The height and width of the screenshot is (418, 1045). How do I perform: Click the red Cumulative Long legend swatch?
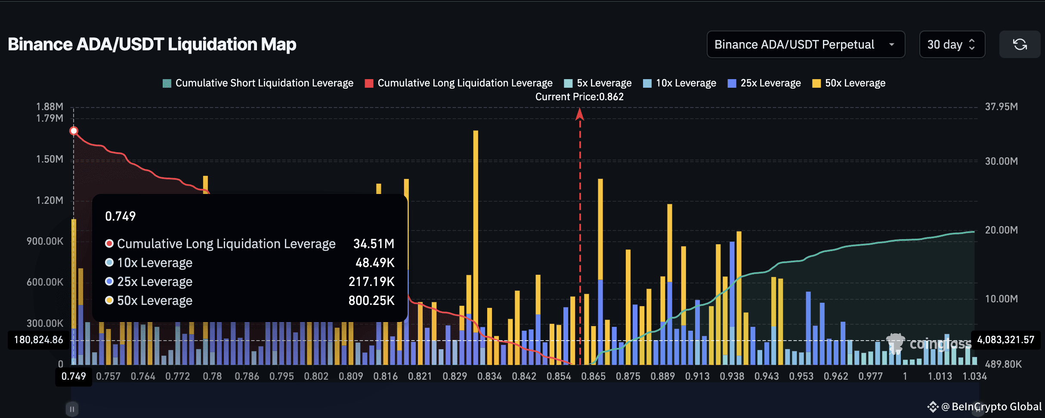click(x=369, y=83)
